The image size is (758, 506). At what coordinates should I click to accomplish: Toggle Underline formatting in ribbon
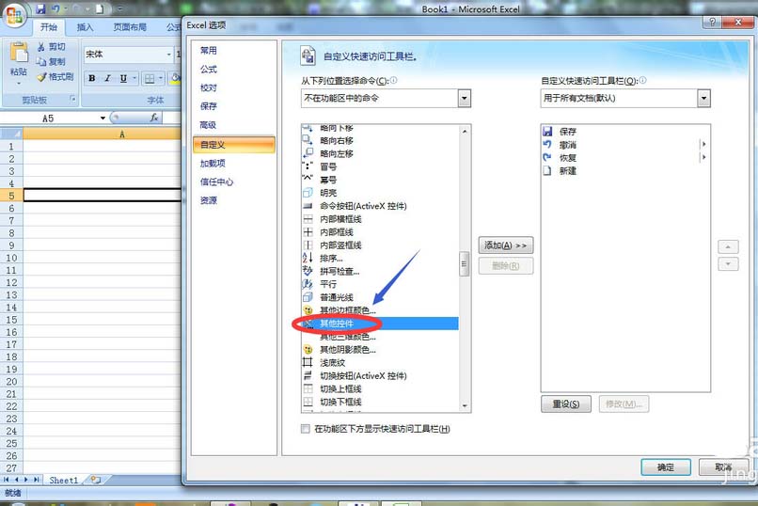(123, 78)
